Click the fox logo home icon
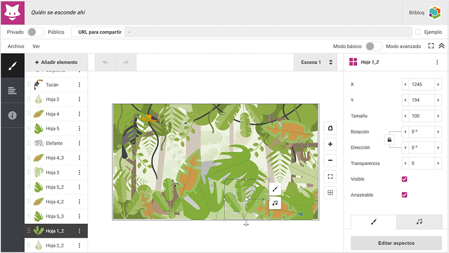Image resolution: width=449 pixels, height=253 pixels. (x=13, y=13)
